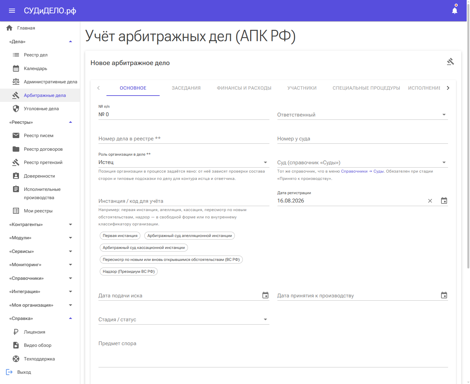This screenshot has width=470, height=384.
Task: Focus the Инстанция / код для учёта field
Action: [x=184, y=201]
